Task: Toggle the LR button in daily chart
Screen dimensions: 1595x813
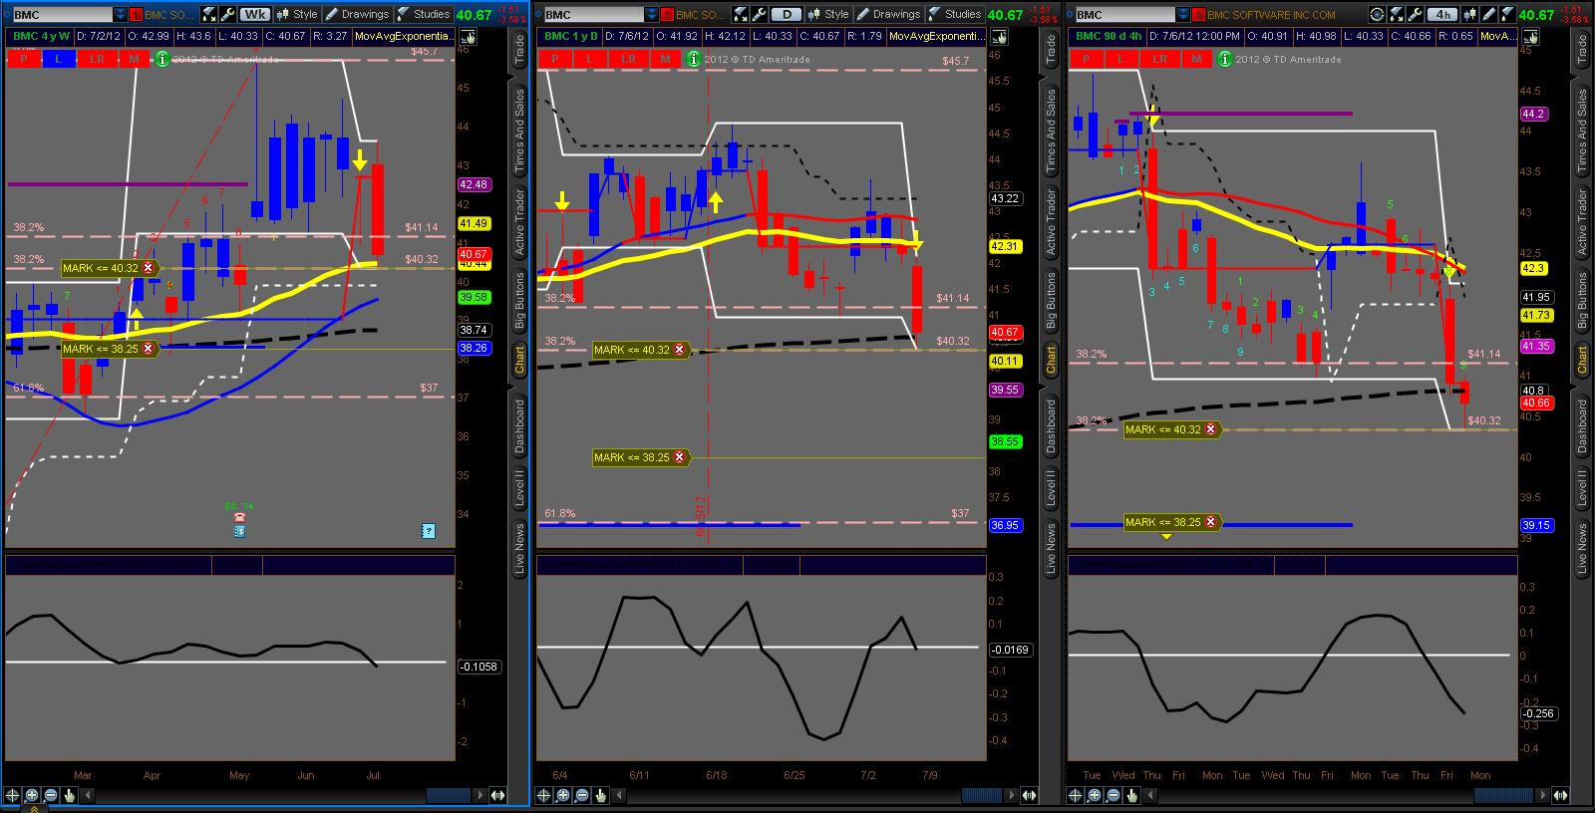Action: (x=628, y=59)
